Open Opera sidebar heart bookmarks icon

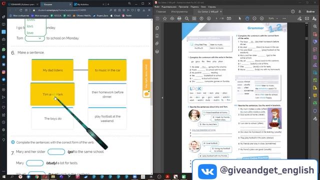point(3,107)
